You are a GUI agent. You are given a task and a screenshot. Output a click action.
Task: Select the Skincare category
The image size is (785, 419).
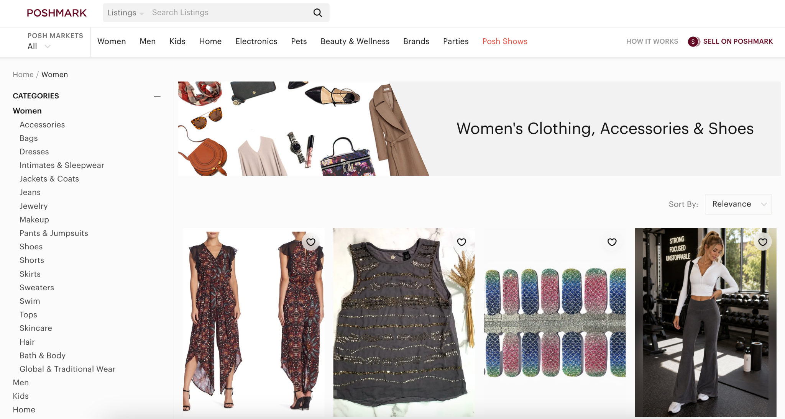(x=36, y=328)
